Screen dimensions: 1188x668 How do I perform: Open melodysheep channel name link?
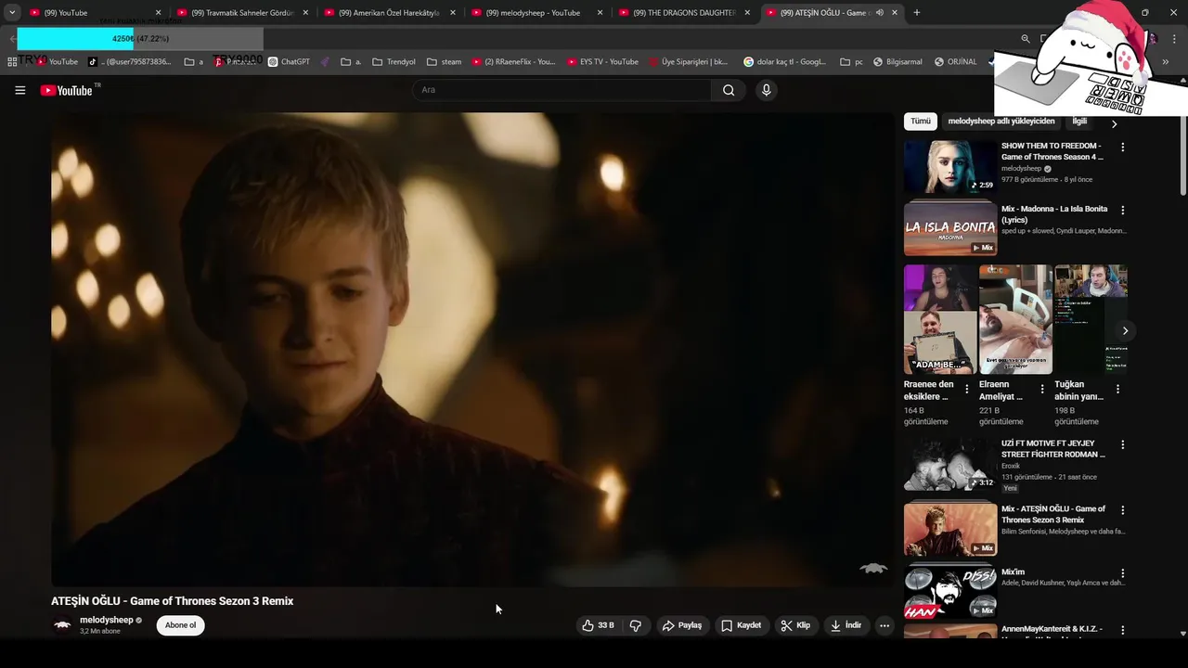pos(106,620)
